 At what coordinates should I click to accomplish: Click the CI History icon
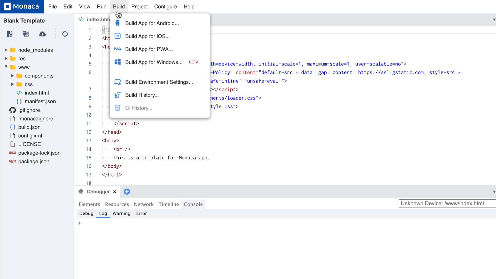(118, 108)
